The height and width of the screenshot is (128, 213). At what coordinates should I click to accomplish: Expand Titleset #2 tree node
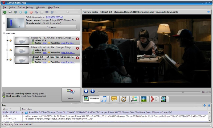(x=7, y=50)
